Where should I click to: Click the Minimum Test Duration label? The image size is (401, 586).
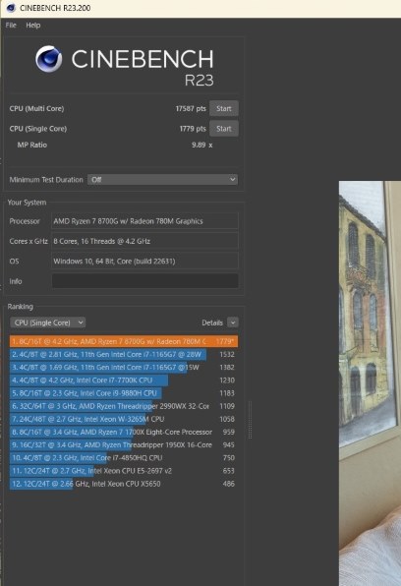(x=46, y=179)
